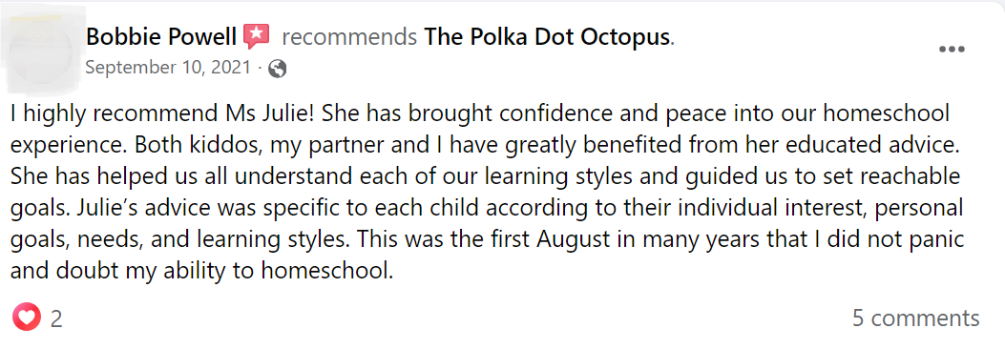Click "and doubt my ability to homeschool." line
This screenshot has width=1005, height=349.
coord(201,272)
